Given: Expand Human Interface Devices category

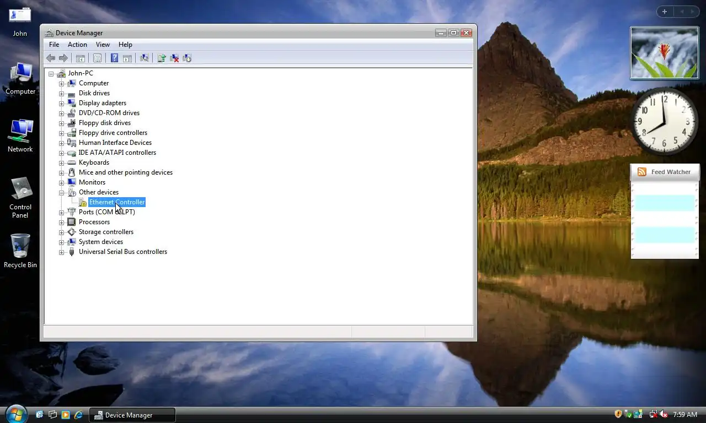Looking at the screenshot, I should click(x=62, y=143).
